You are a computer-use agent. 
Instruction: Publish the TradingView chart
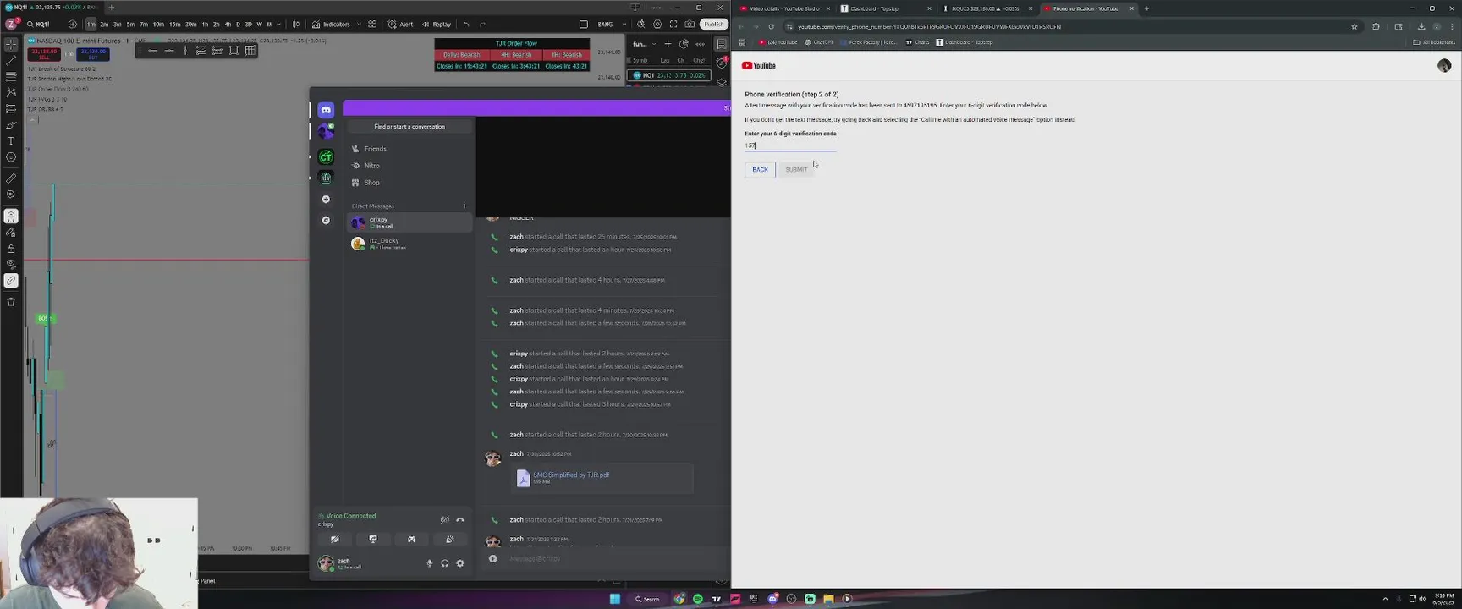pos(714,25)
